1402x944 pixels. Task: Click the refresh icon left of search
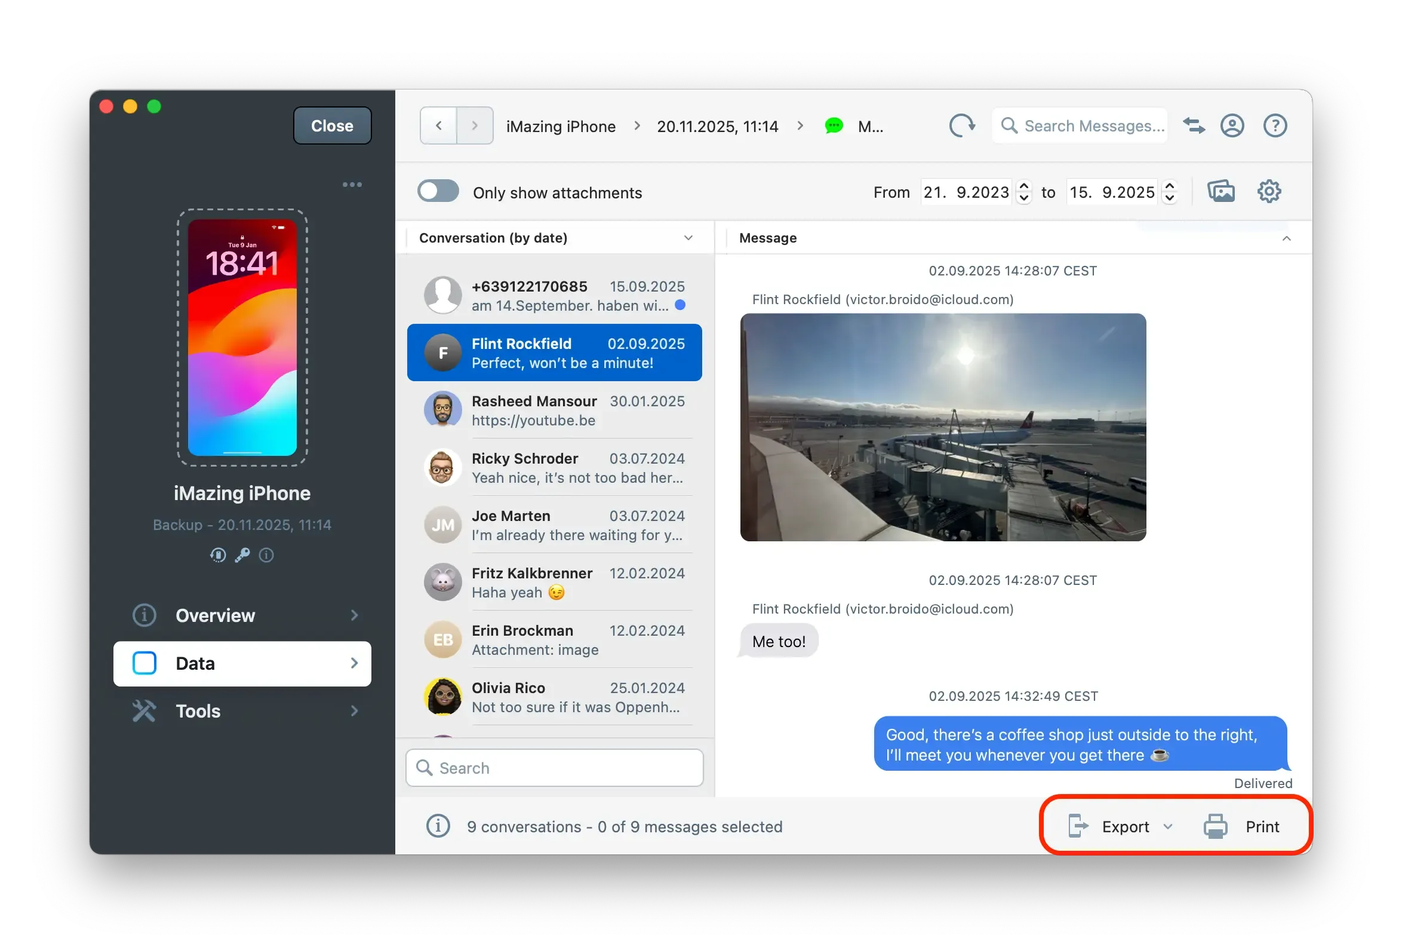tap(961, 126)
